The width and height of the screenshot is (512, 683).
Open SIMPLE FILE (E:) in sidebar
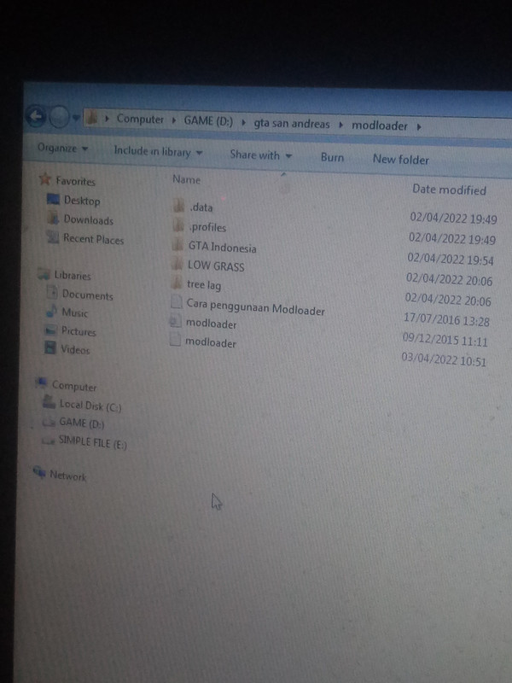pos(92,442)
